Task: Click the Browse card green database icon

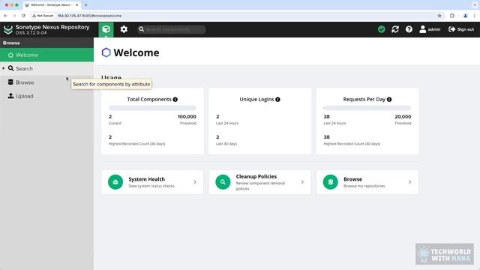Action: (331, 182)
